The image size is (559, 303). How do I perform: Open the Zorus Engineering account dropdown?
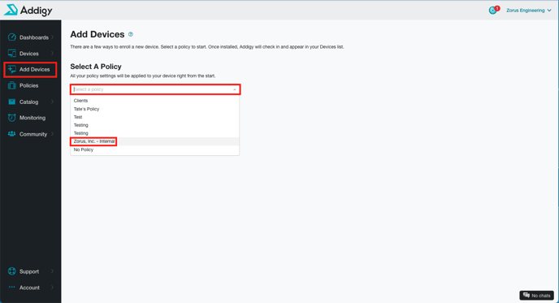point(529,11)
